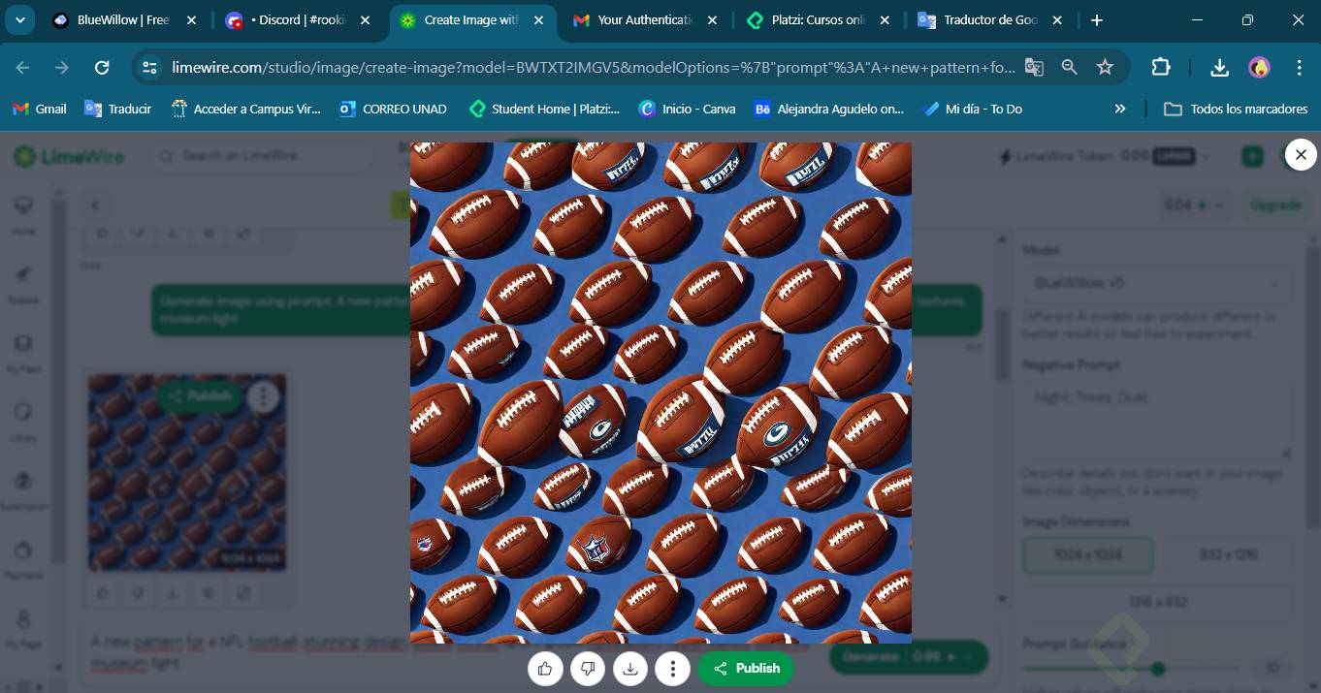Open the Alejandra Agudelo on... bookmark

click(x=829, y=109)
